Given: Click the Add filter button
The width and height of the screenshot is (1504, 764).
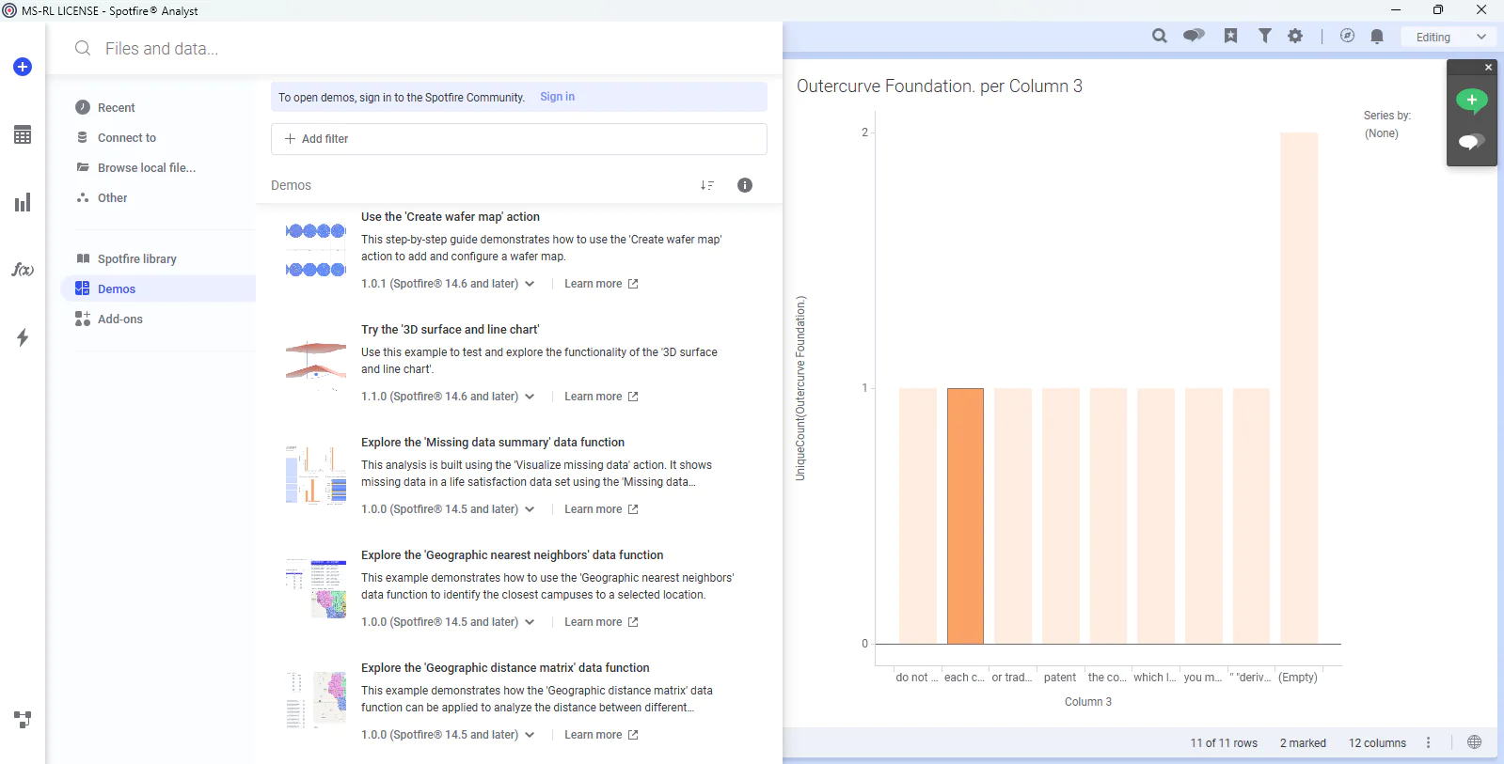Looking at the screenshot, I should click(x=519, y=139).
